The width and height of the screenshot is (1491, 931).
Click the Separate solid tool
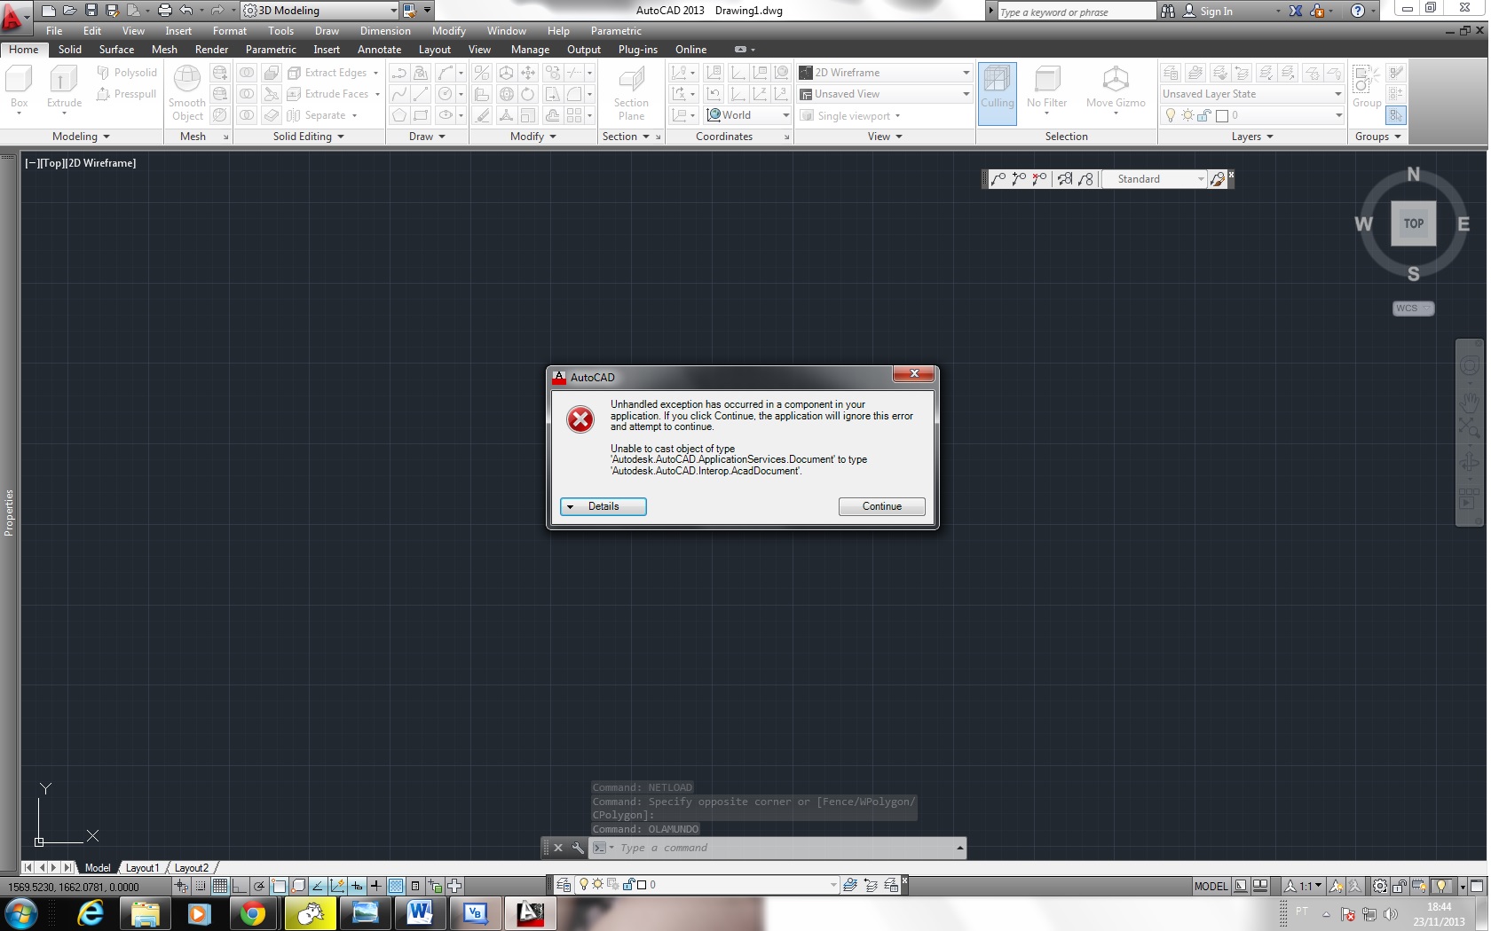[323, 115]
